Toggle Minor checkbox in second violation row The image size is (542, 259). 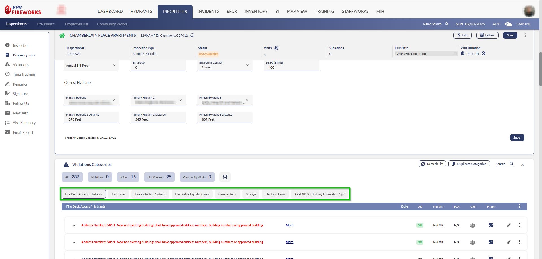tap(491, 242)
